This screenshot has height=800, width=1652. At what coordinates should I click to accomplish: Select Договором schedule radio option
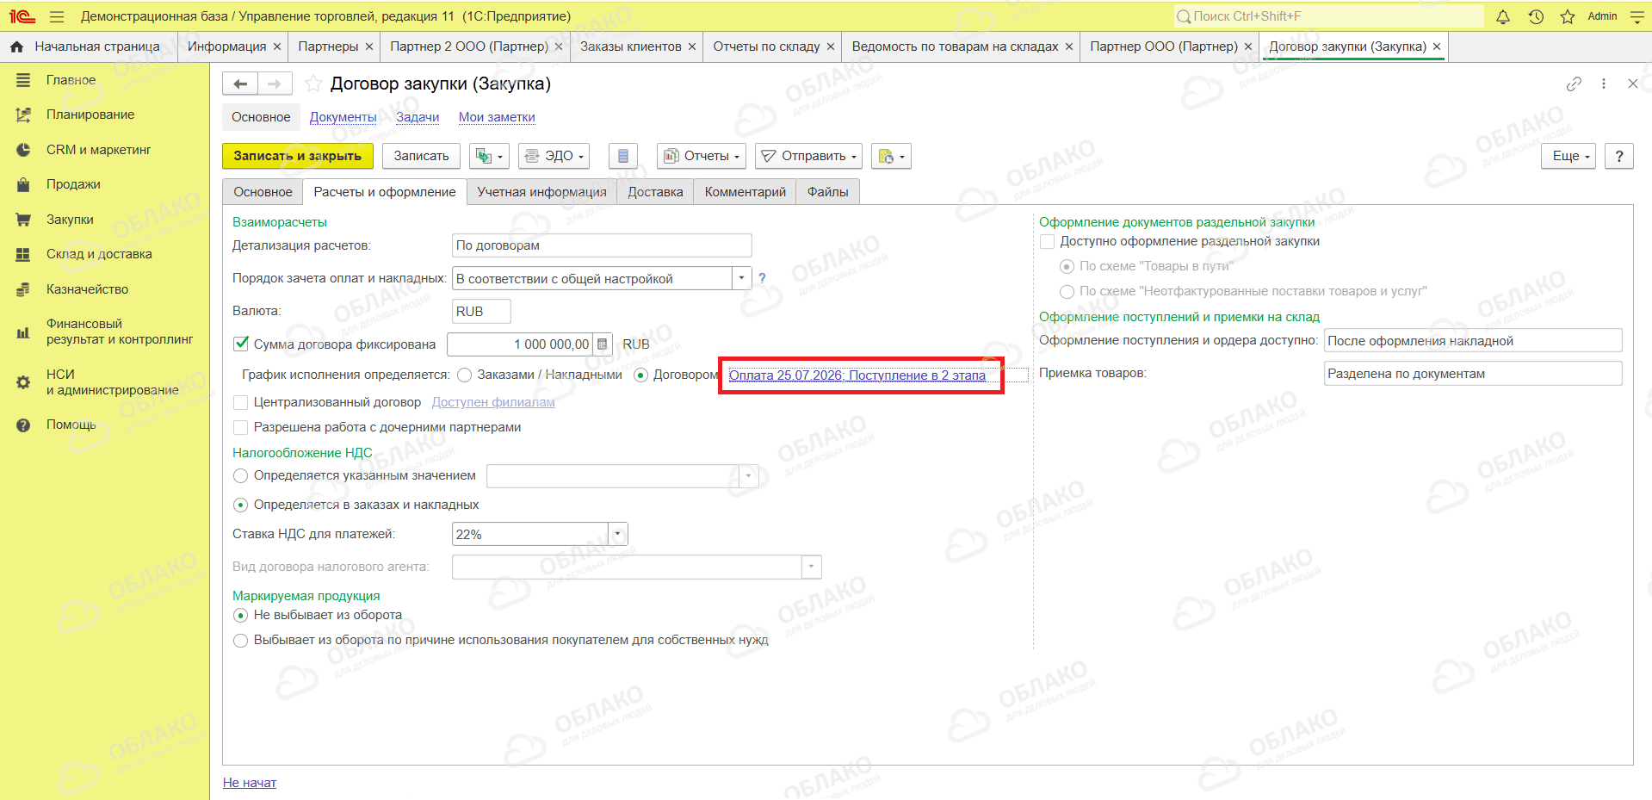click(640, 375)
